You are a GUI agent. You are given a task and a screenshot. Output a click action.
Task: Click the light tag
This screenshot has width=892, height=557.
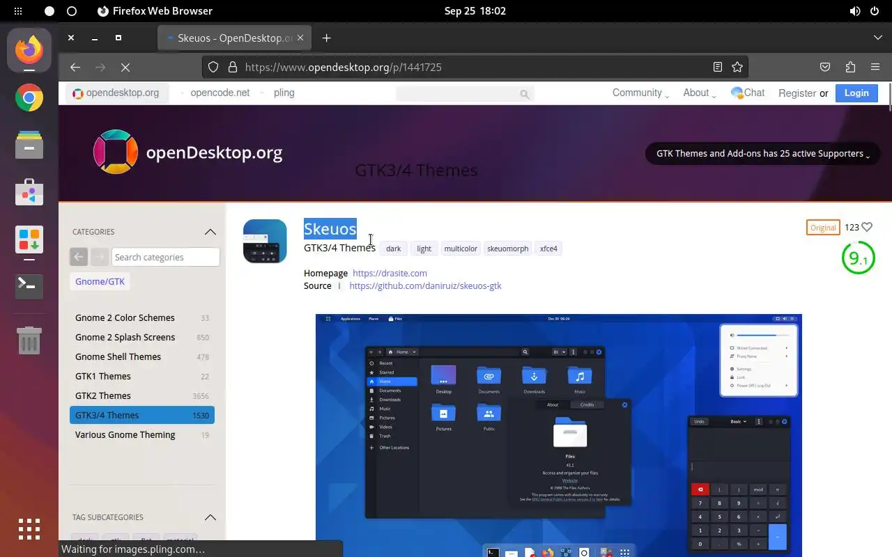tap(424, 249)
